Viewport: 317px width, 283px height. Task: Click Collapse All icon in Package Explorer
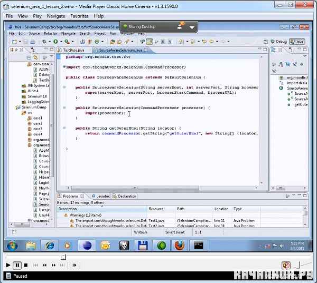pos(29,58)
